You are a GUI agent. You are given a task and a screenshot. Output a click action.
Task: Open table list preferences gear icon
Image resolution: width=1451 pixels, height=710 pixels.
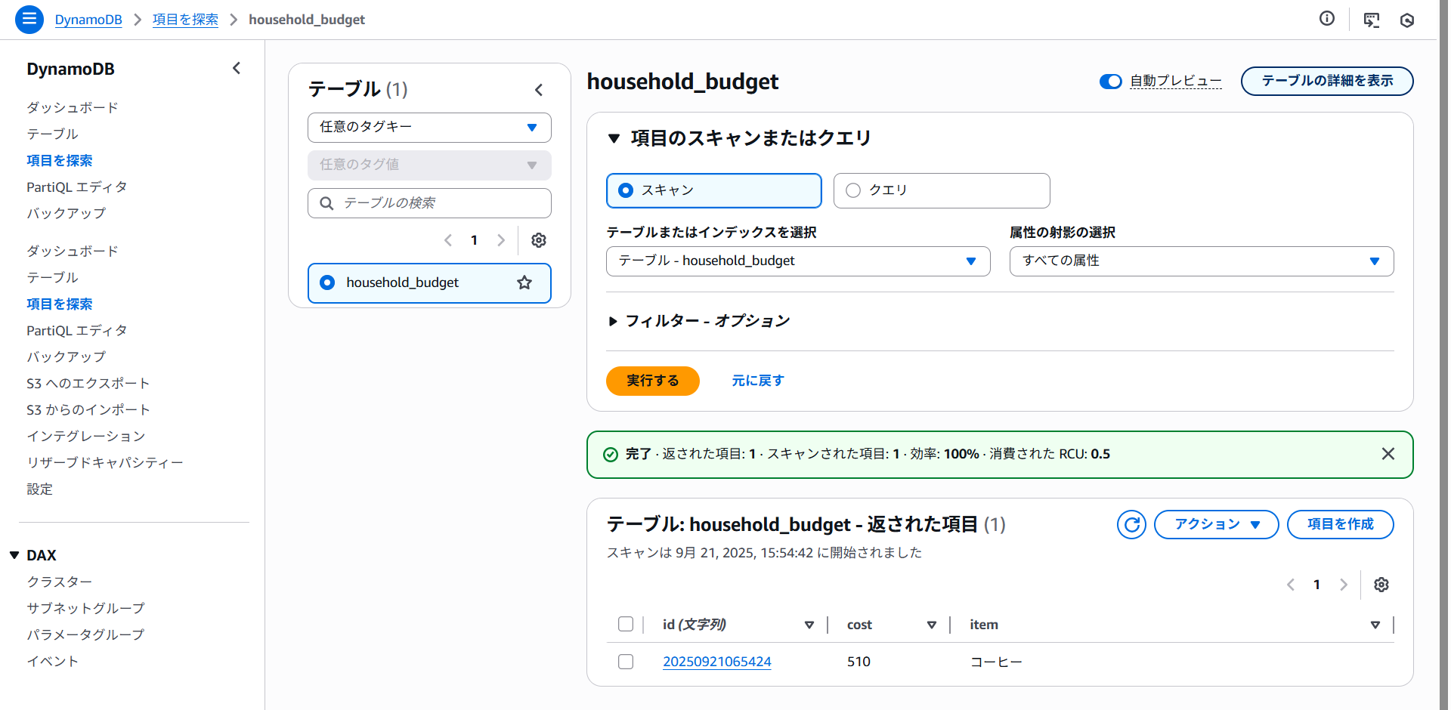tap(538, 240)
